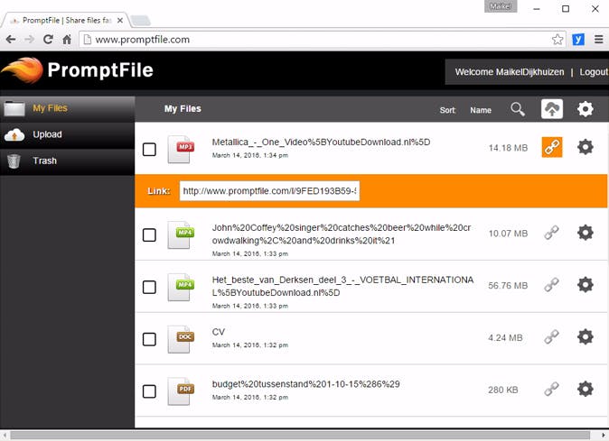This screenshot has width=609, height=441.
Task: Tick the checkbox for CV document
Action: coord(149,339)
